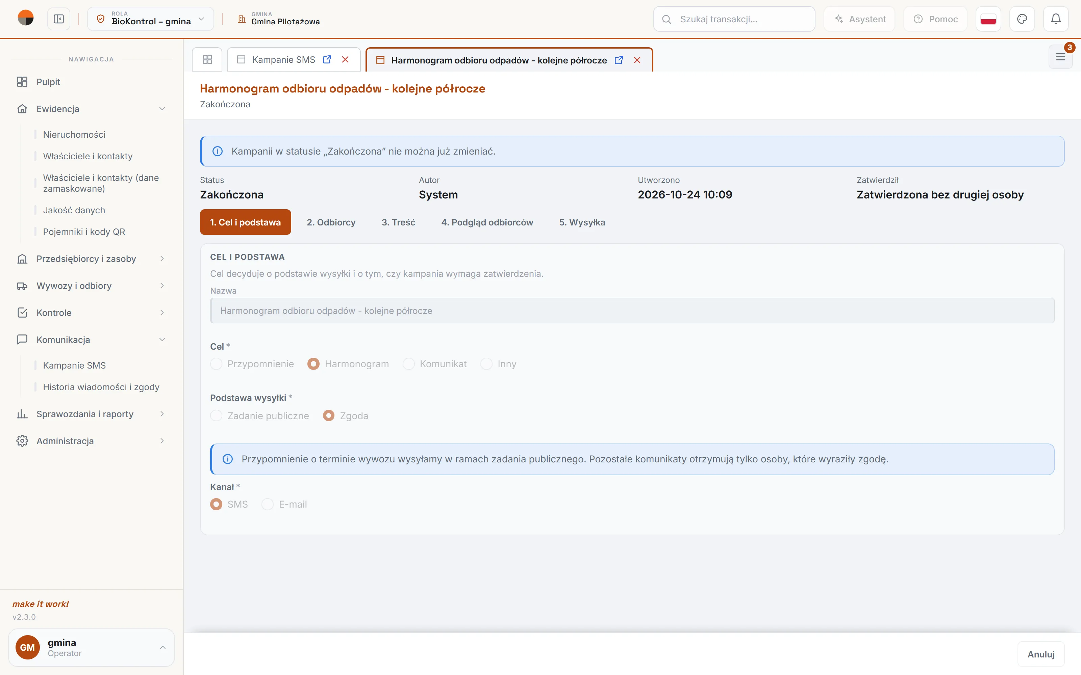Screen dimensions: 1081x675
Task: Switch to 4. Podgląd odbiorców tab
Action: pos(487,222)
